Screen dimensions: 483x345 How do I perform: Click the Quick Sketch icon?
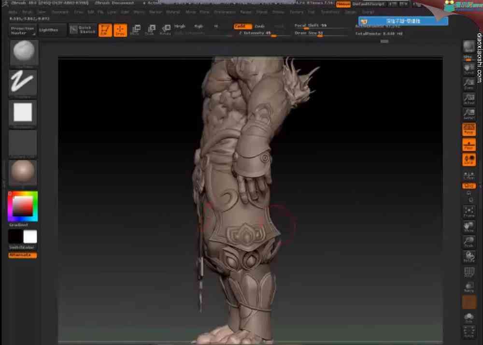coord(83,30)
